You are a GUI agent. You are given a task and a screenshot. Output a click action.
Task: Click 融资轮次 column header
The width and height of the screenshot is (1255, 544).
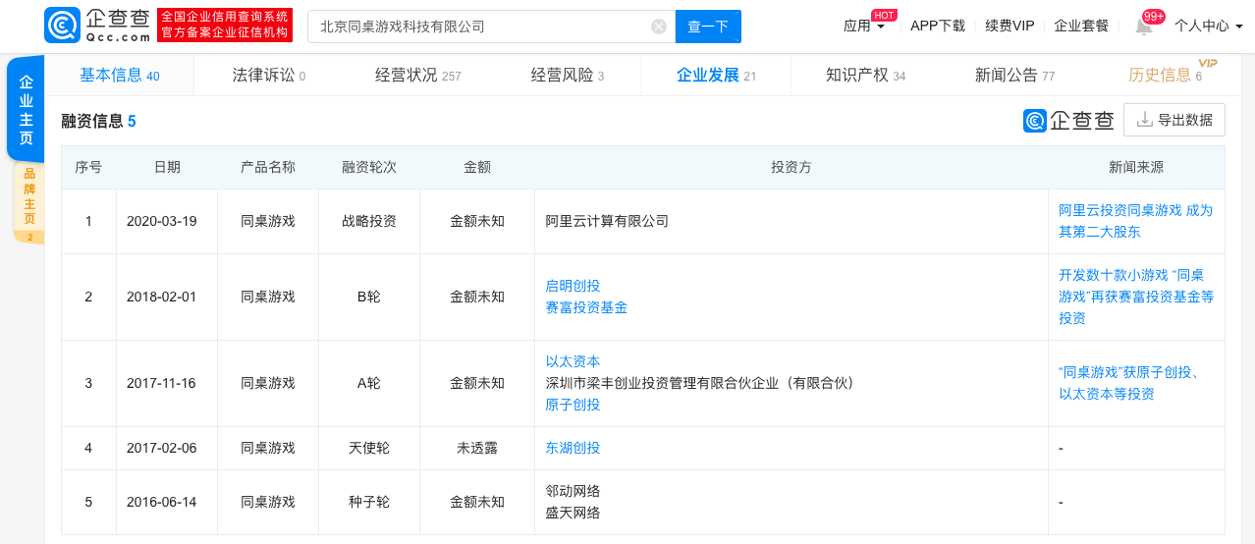coord(369,168)
